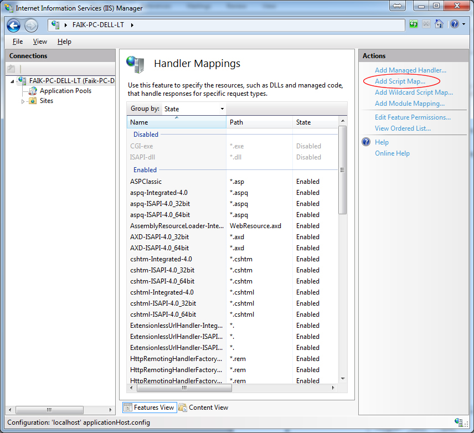Collapse the Disabled group header
This screenshot has width=474, height=433.
click(x=146, y=134)
